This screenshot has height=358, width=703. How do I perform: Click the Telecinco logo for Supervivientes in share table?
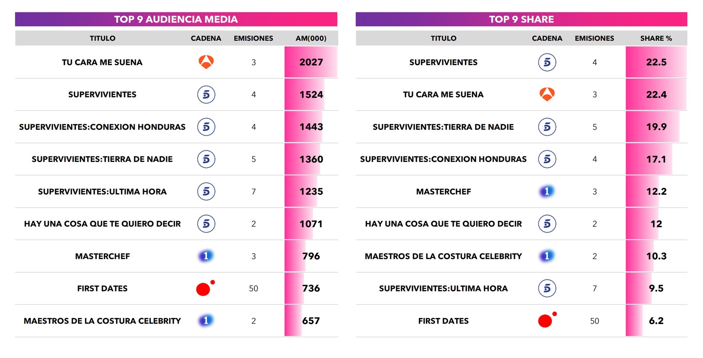point(547,62)
